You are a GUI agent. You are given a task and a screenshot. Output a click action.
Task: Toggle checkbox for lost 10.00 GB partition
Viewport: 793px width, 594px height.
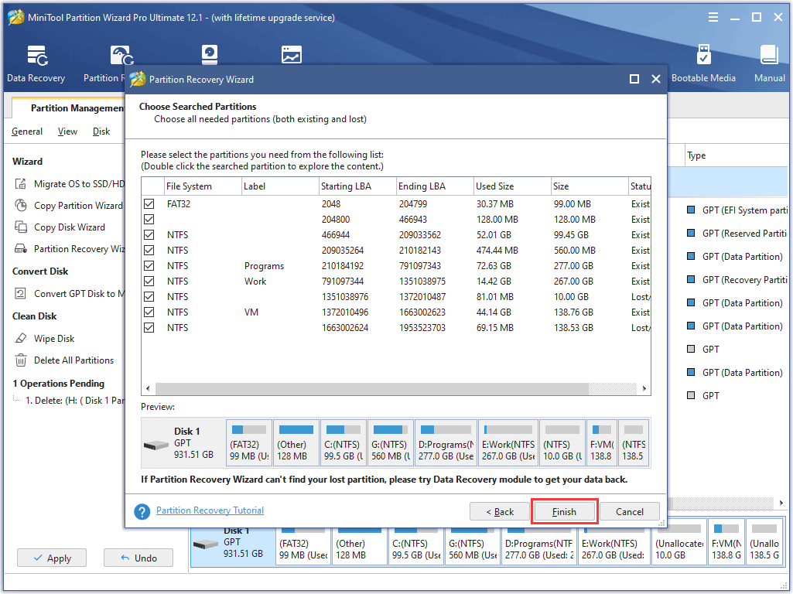149,297
